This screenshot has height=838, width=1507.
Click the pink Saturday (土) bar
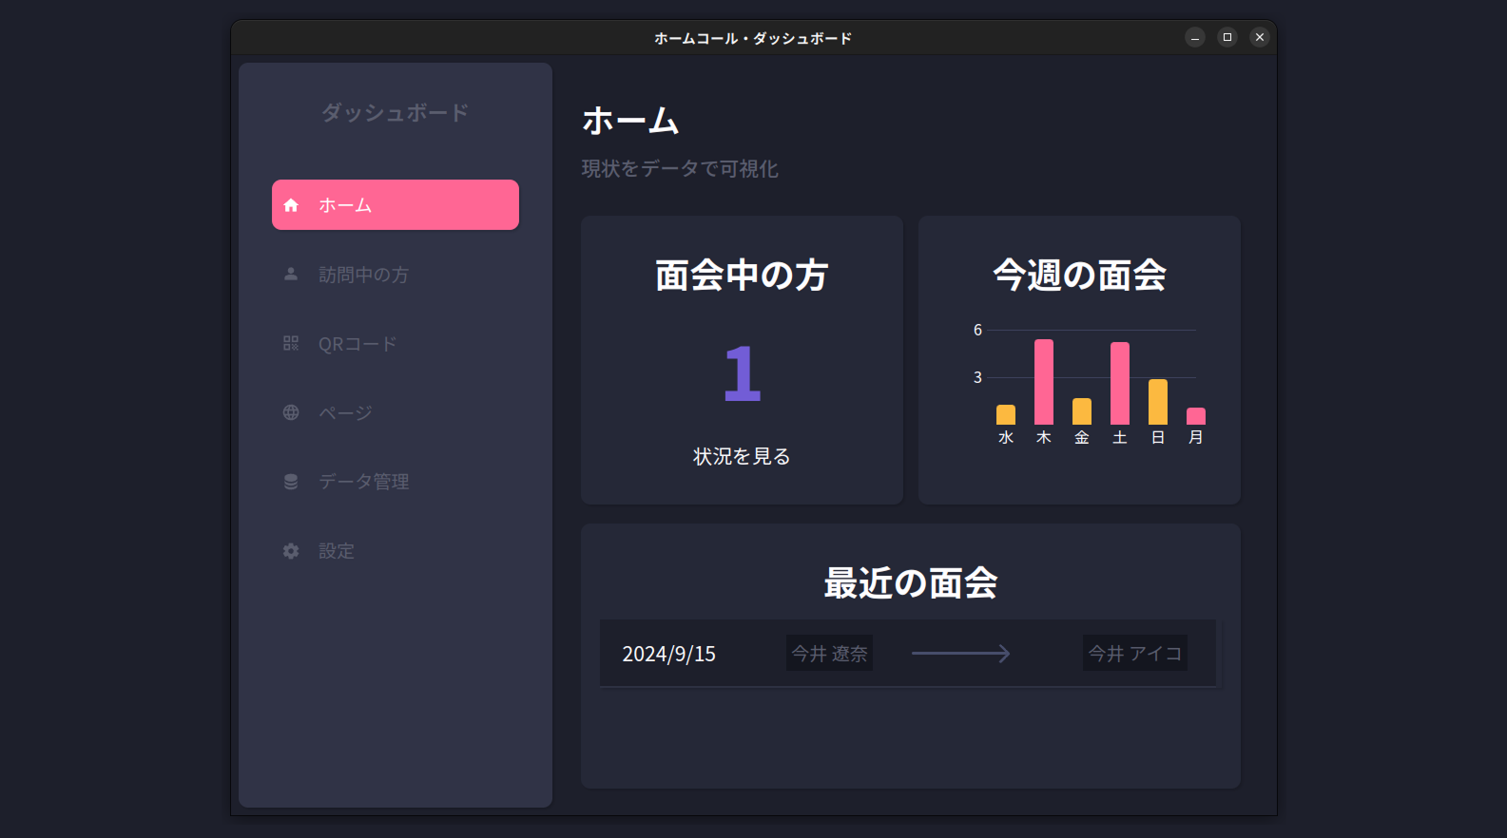click(1120, 383)
